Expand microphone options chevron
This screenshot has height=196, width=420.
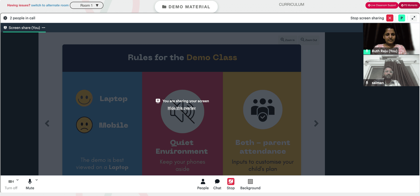(37, 180)
